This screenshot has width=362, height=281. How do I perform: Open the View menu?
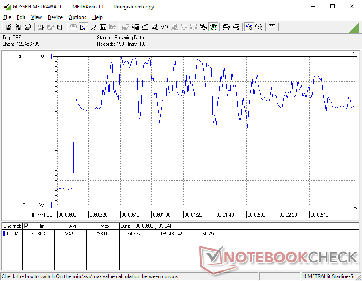[36, 17]
